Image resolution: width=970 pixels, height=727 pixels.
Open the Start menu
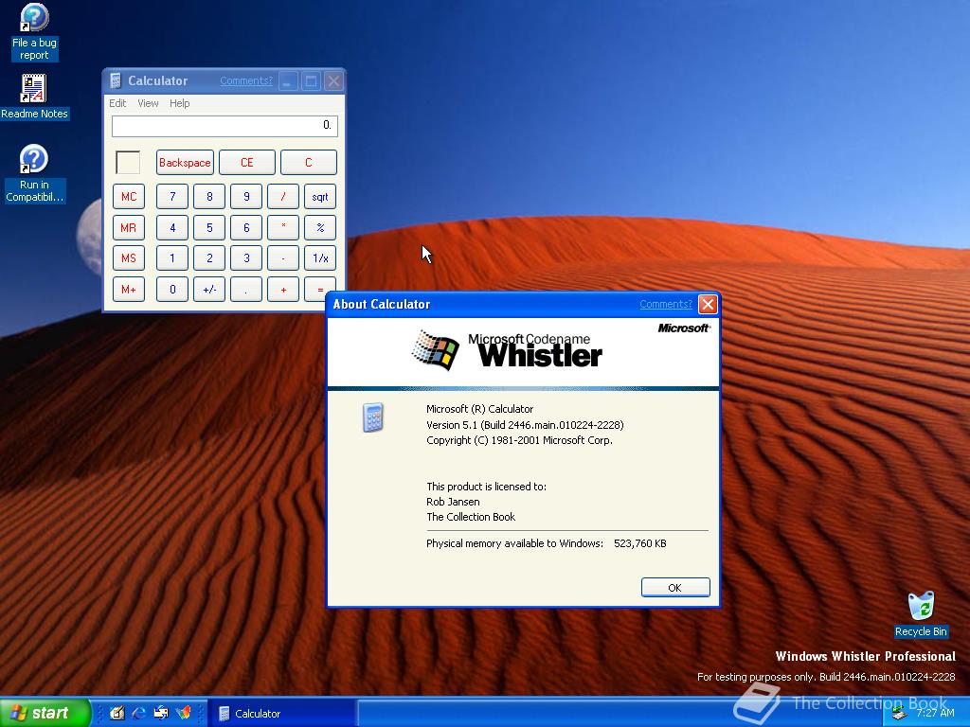pos(45,713)
